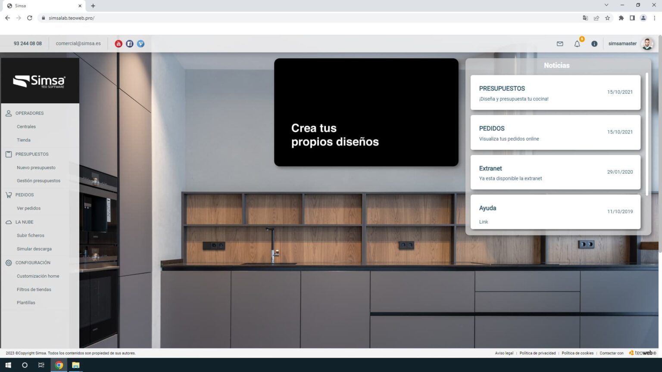
Task: Select Nuevo presupuesto in sidebar
Action: tap(36, 167)
